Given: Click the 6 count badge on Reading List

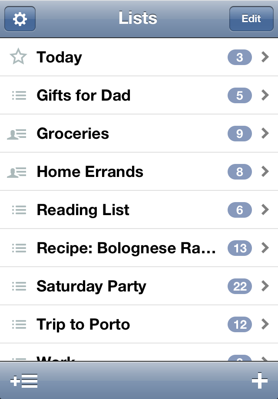Looking at the screenshot, I should tap(240, 210).
